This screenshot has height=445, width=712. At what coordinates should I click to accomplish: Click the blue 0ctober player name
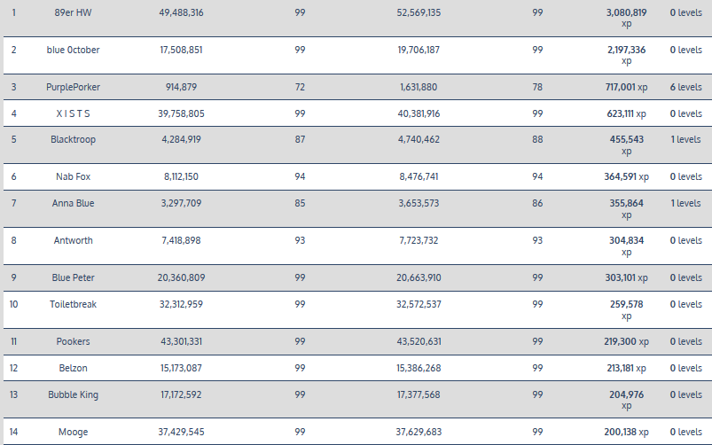coord(73,50)
